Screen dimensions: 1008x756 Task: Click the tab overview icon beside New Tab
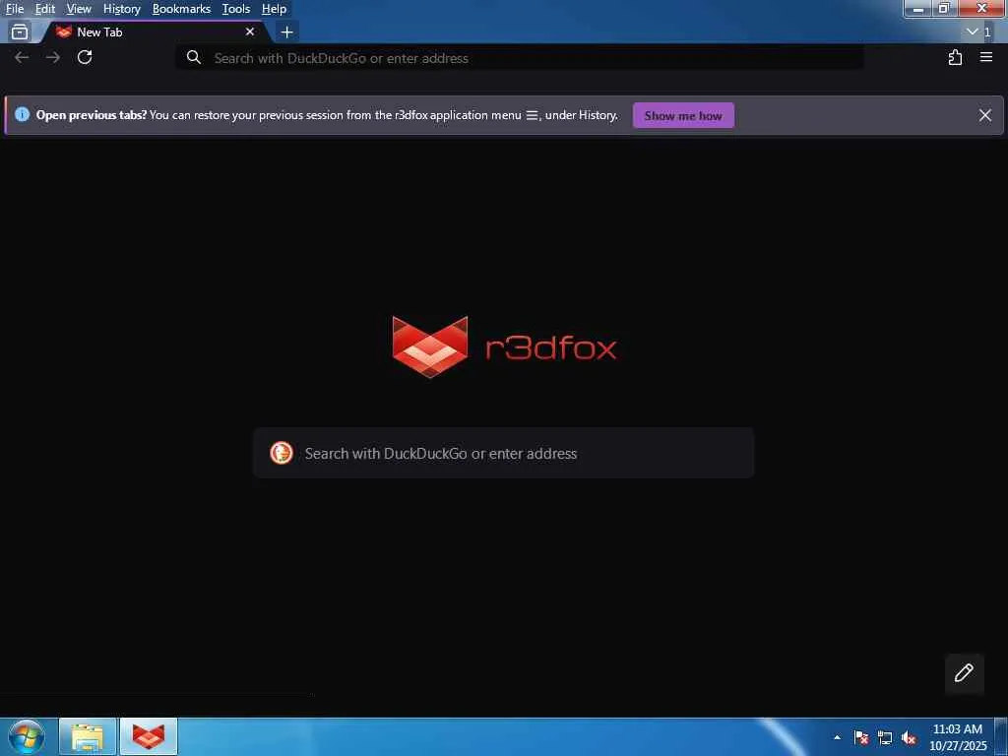pos(20,31)
